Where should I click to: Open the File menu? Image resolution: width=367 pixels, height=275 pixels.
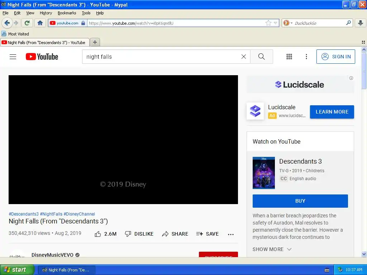(5, 13)
